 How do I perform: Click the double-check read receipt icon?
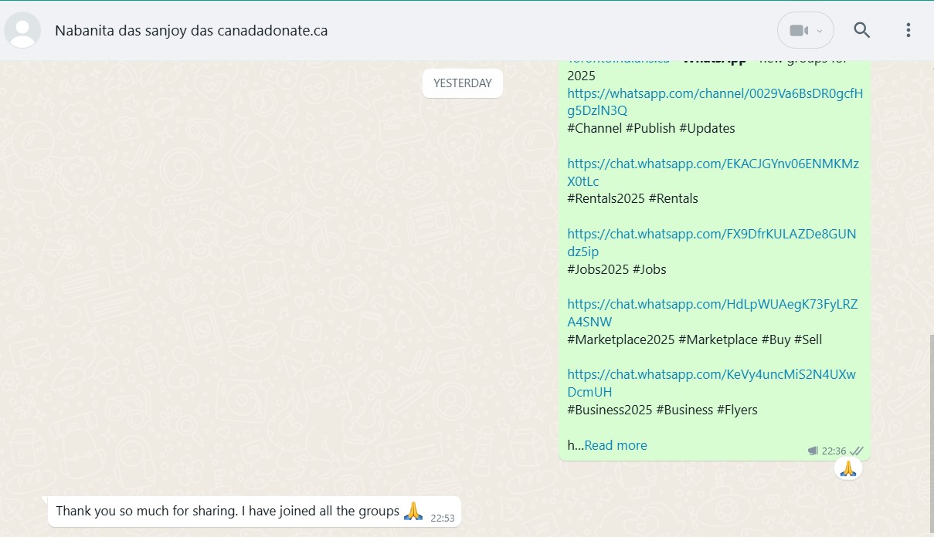[x=856, y=451]
